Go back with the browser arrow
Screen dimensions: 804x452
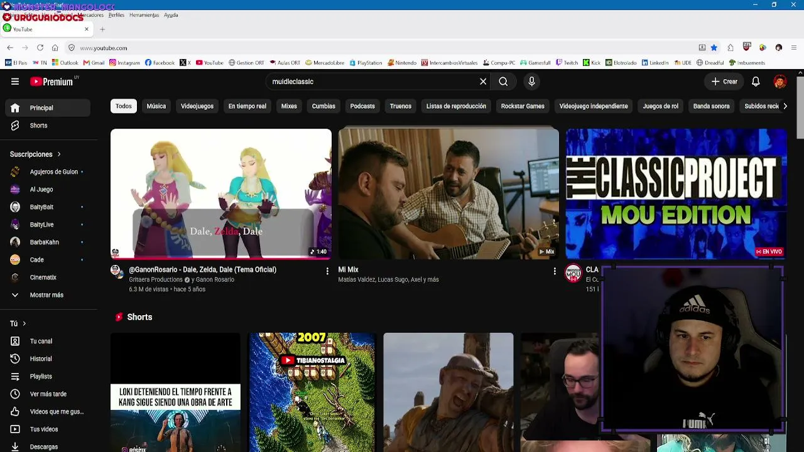(10, 48)
